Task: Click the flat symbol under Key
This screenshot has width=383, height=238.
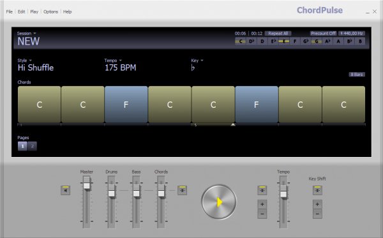Action: 193,68
